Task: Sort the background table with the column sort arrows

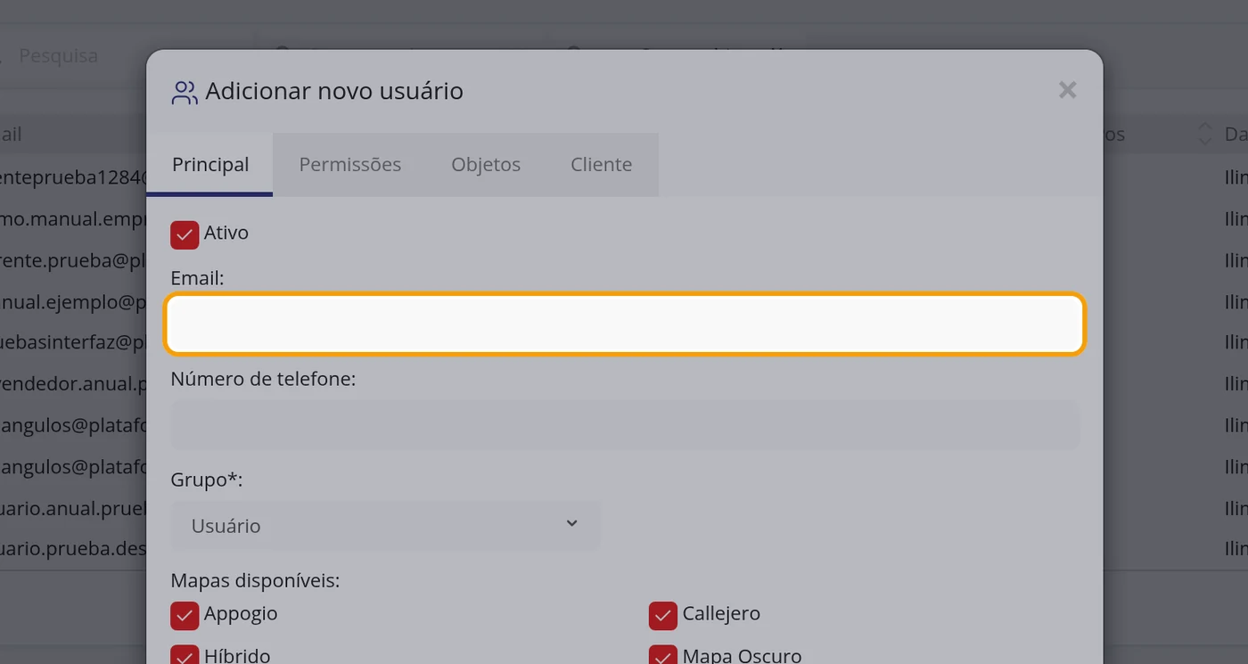Action: (1204, 134)
